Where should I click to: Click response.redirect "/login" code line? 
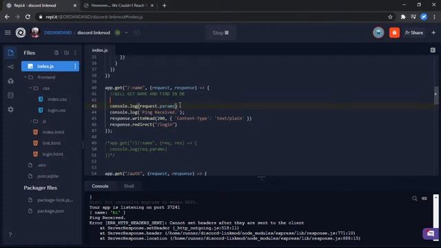pyautogui.click(x=143, y=124)
